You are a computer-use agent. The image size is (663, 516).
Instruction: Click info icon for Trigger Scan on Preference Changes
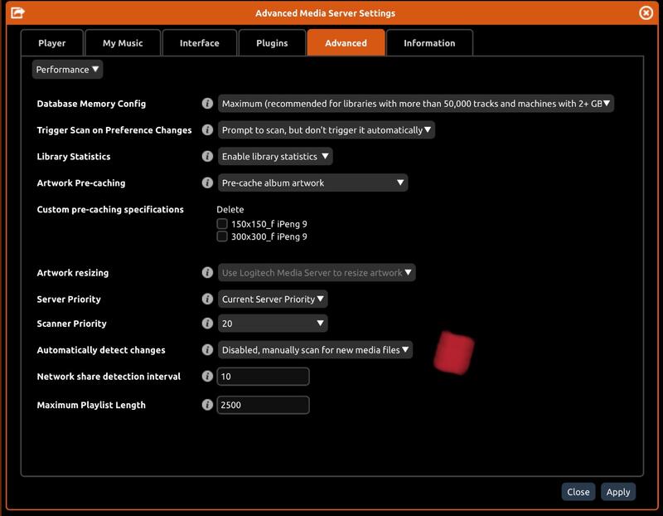[x=207, y=130]
